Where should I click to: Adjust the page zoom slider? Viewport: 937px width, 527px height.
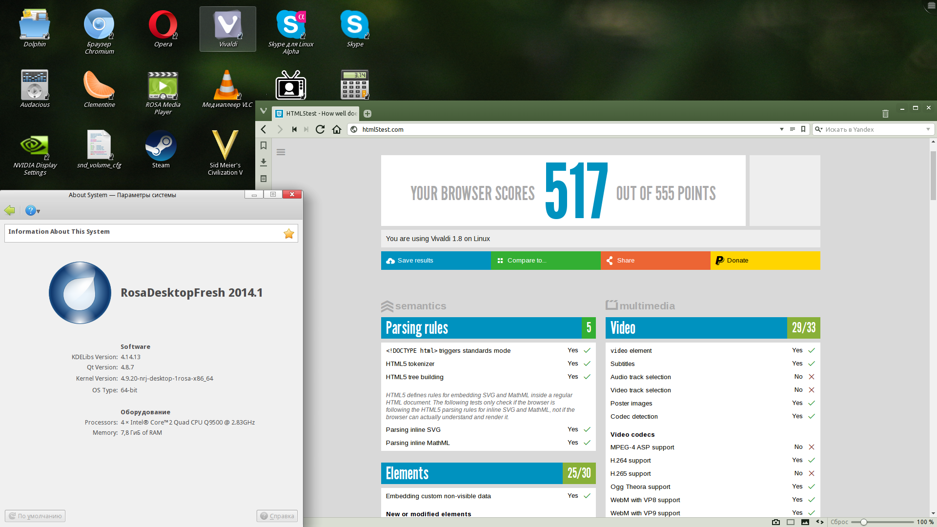(x=863, y=522)
